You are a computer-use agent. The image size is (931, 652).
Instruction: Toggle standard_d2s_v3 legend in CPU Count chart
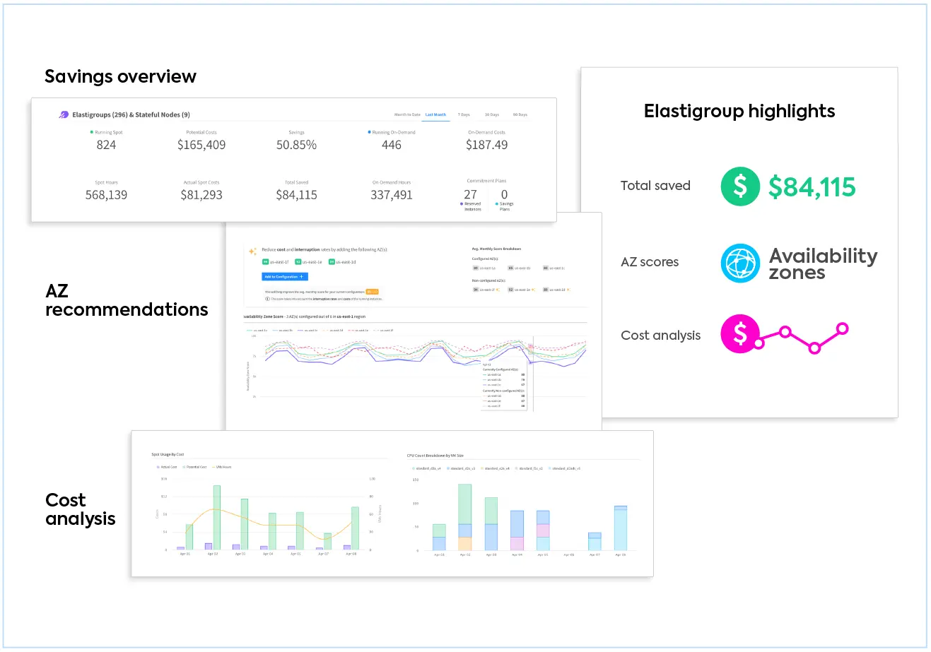point(462,468)
